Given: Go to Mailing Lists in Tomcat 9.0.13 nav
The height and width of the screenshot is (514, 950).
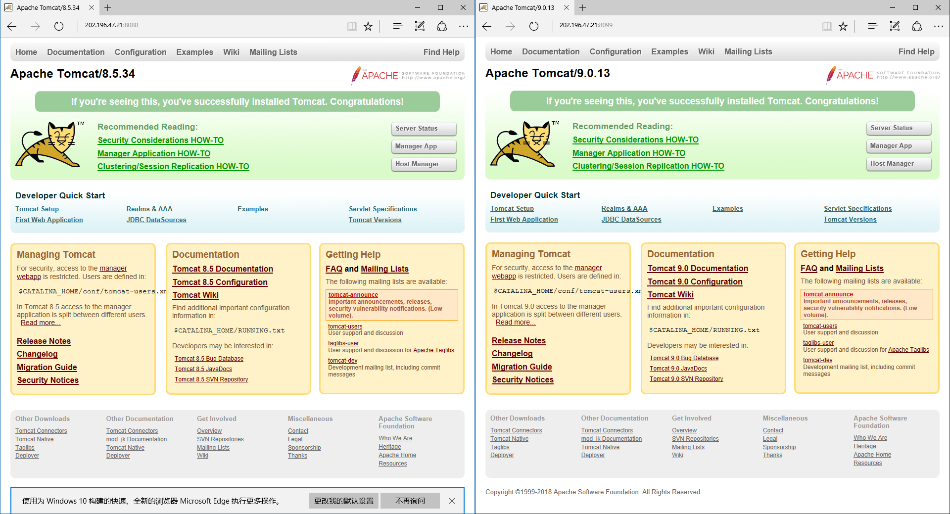Looking at the screenshot, I should [x=748, y=51].
